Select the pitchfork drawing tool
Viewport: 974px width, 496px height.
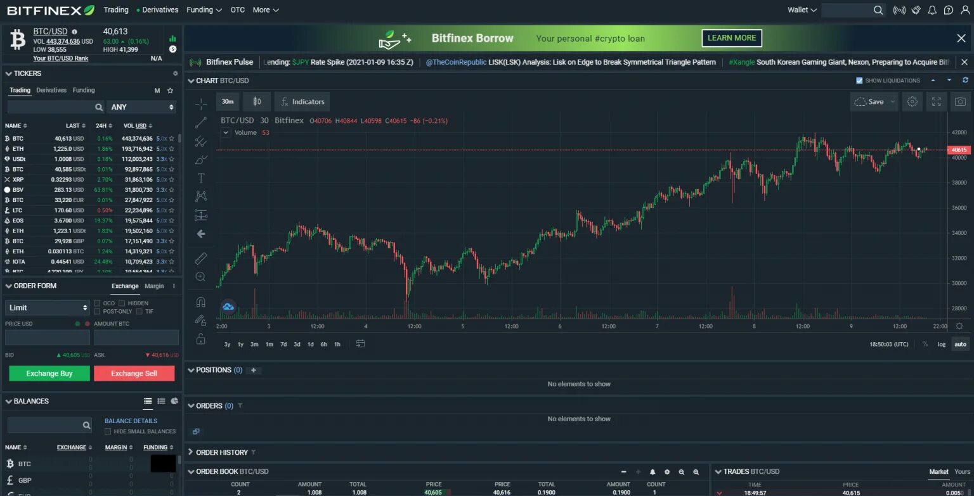coord(201,141)
